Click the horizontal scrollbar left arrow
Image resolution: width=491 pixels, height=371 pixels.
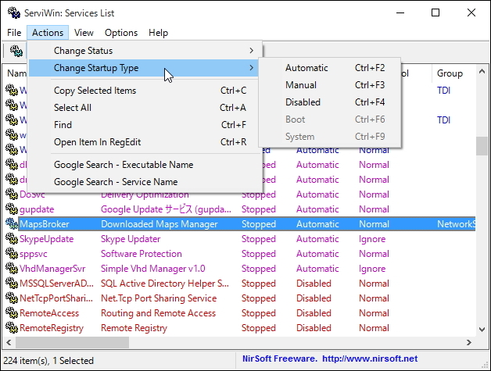click(x=9, y=343)
